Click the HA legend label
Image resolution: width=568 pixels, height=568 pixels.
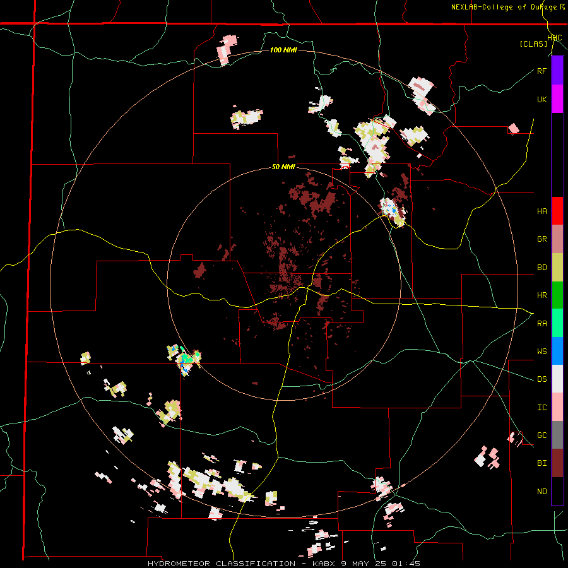pyautogui.click(x=541, y=211)
